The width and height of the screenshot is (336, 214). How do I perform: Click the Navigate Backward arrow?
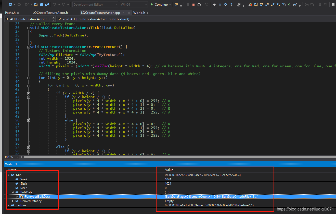click(x=10, y=5)
